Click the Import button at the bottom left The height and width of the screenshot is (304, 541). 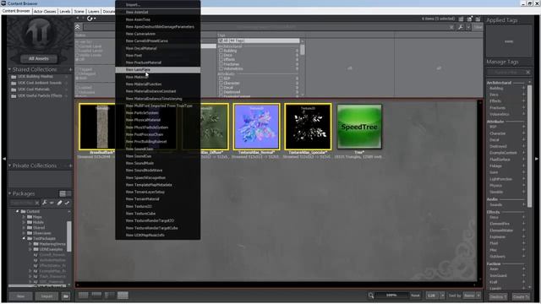(x=47, y=296)
